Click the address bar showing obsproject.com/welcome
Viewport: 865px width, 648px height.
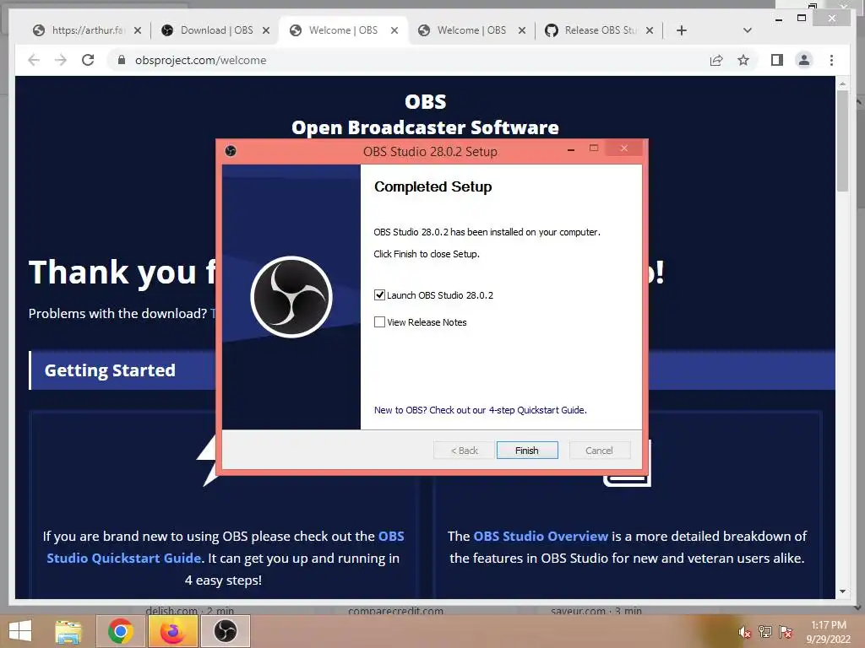201,60
